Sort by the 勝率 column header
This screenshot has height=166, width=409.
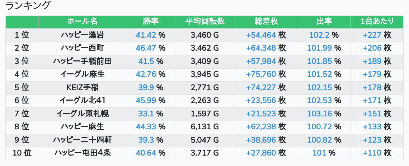click(x=150, y=22)
